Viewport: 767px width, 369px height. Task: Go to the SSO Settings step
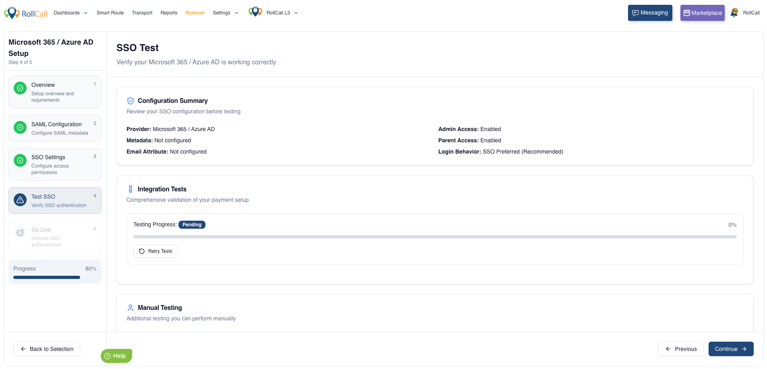click(x=55, y=164)
